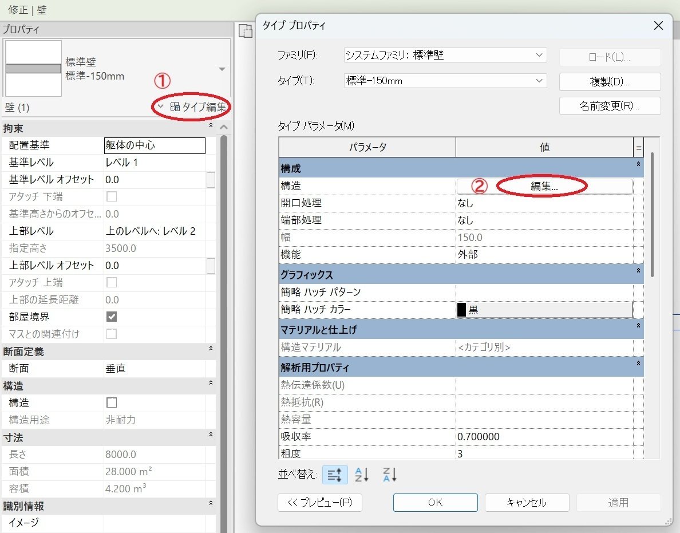680x533 pixels.
Task: Click the wall type preview thumbnail
Action: coord(33,69)
